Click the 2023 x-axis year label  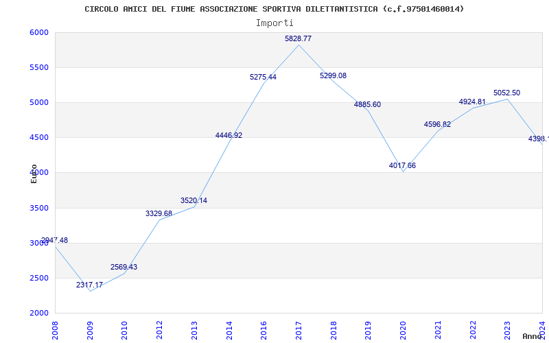click(x=508, y=331)
